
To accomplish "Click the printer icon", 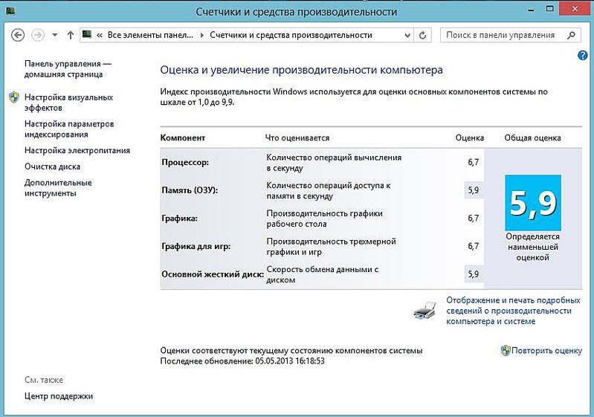I will (x=424, y=311).
